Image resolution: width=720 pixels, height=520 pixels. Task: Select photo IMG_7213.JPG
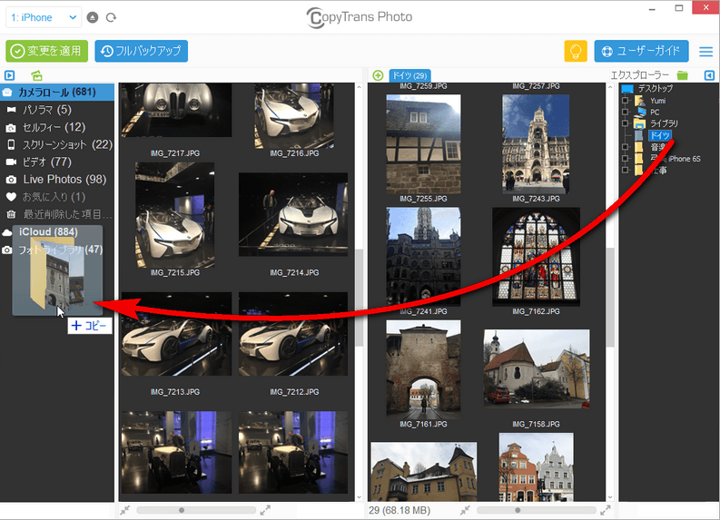click(x=176, y=334)
